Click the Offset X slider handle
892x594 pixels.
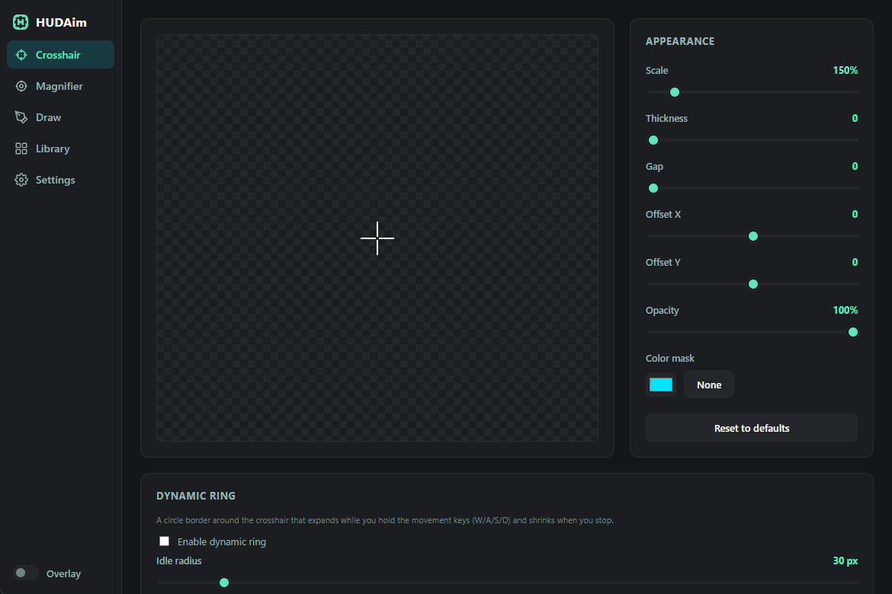(753, 236)
